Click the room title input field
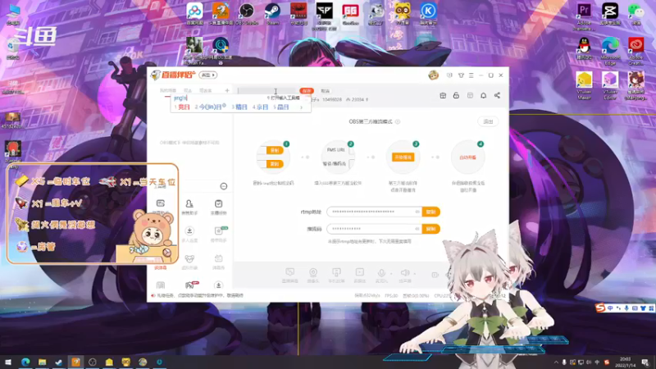 click(269, 91)
